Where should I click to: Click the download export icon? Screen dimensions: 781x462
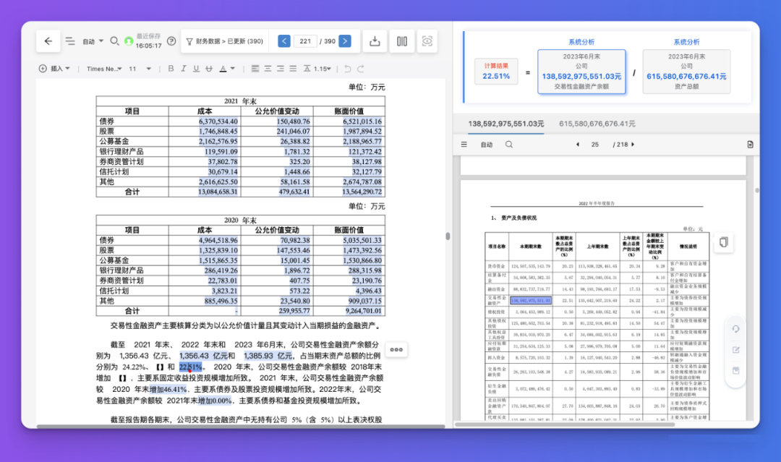[x=375, y=41]
